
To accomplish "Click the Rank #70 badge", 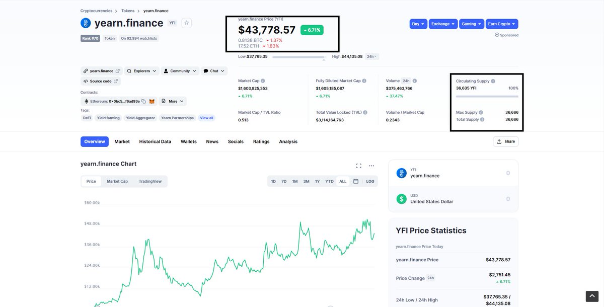I will pyautogui.click(x=91, y=38).
